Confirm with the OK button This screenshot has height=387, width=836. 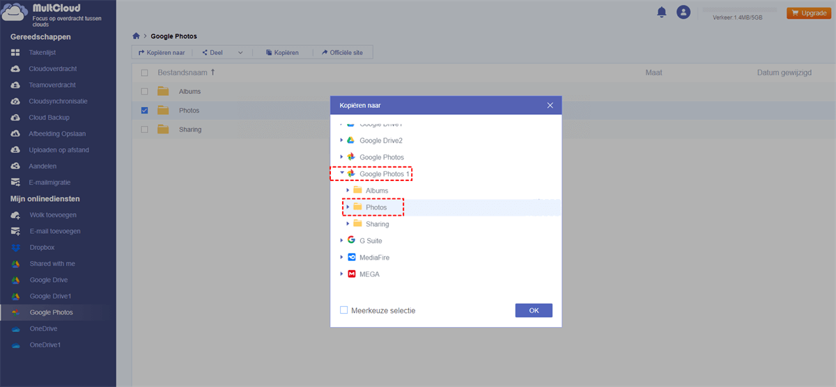click(534, 310)
